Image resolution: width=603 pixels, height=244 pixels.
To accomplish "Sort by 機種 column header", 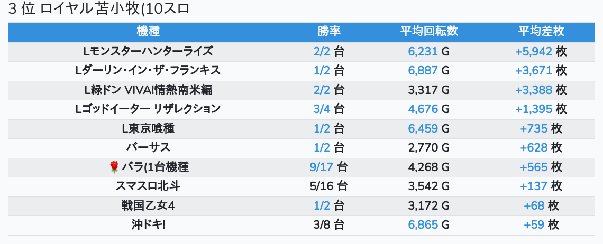I will (148, 32).
